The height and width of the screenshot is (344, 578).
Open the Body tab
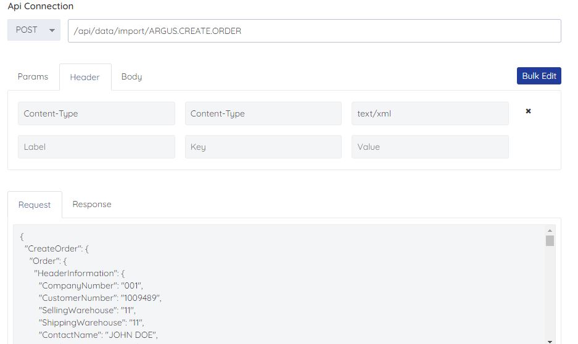pos(131,76)
